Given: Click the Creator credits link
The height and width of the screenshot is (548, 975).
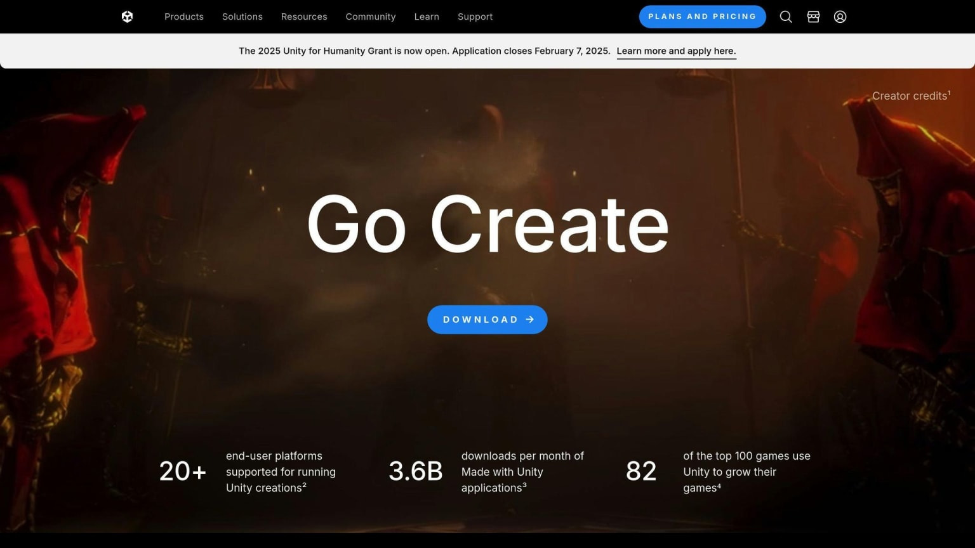Looking at the screenshot, I should (911, 96).
